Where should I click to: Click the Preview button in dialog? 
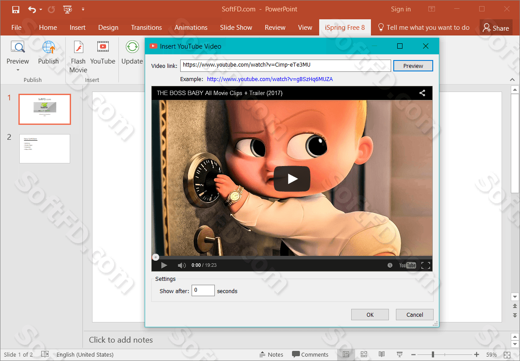tap(413, 66)
